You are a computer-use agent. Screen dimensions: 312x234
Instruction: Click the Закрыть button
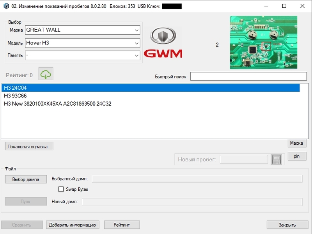(x=287, y=225)
